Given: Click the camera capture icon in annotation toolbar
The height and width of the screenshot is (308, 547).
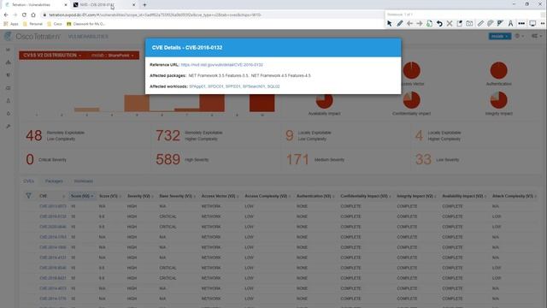Looking at the screenshot, I should 469,23.
